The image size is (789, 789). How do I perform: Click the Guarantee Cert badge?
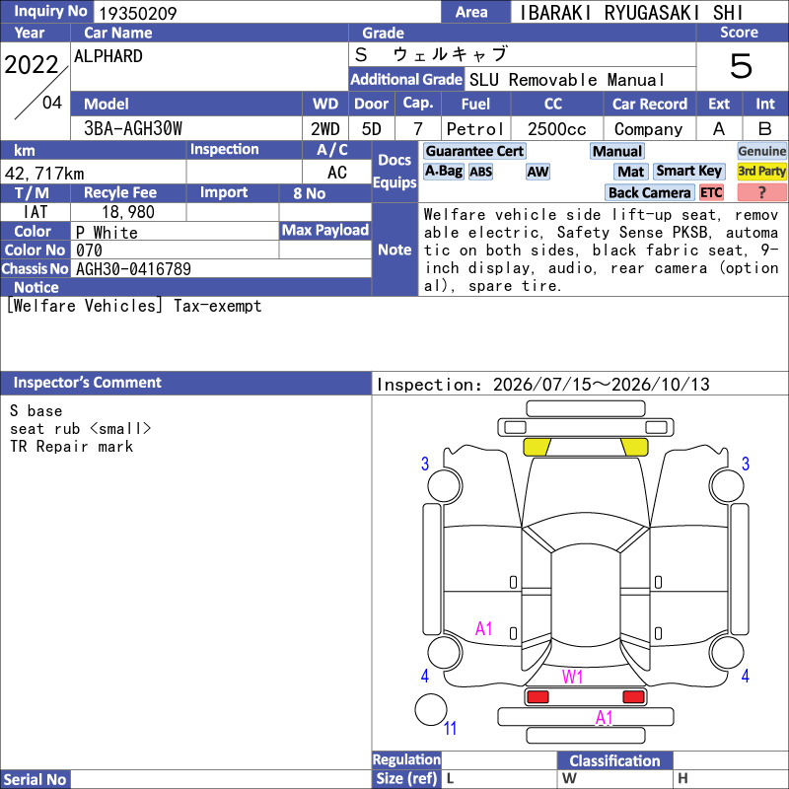(x=474, y=151)
